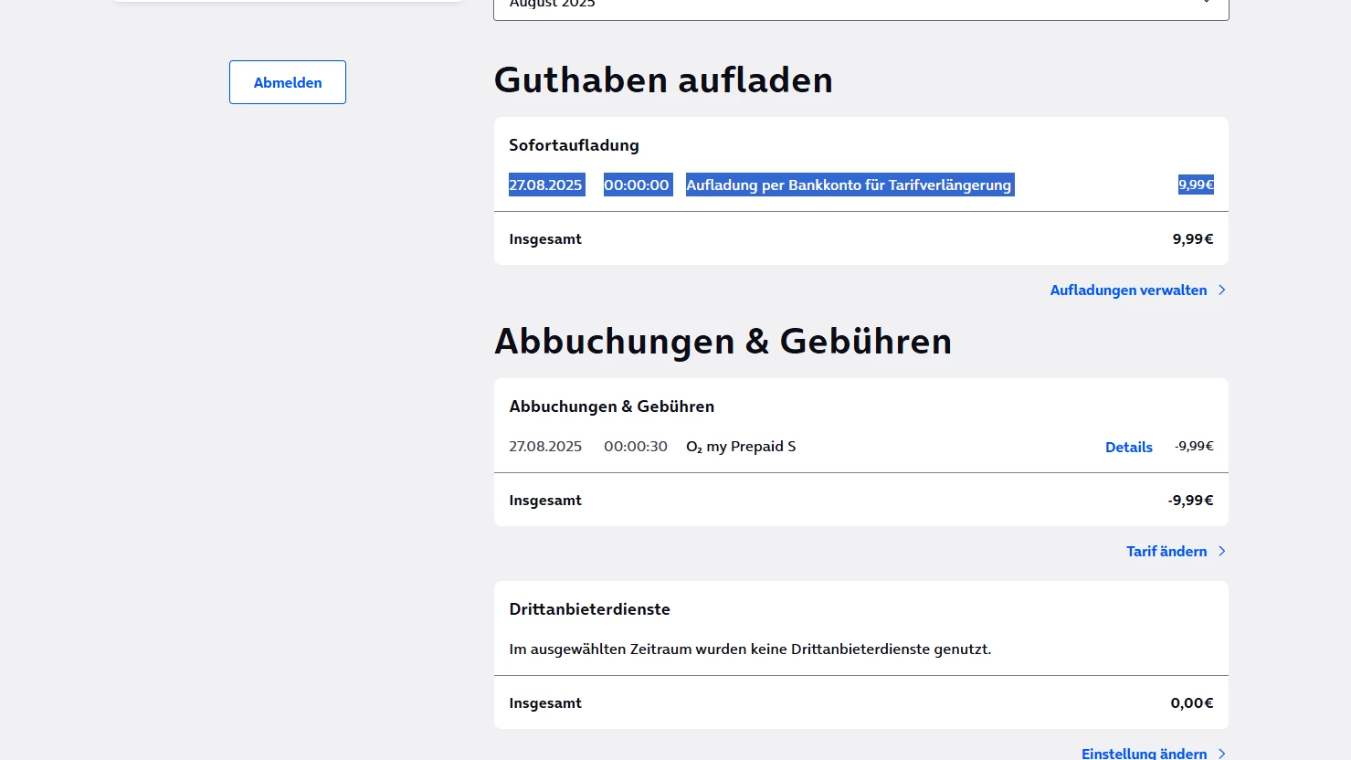
Task: Click the Abbuchungen Insgesamt total -9,99€
Action: [1190, 501]
